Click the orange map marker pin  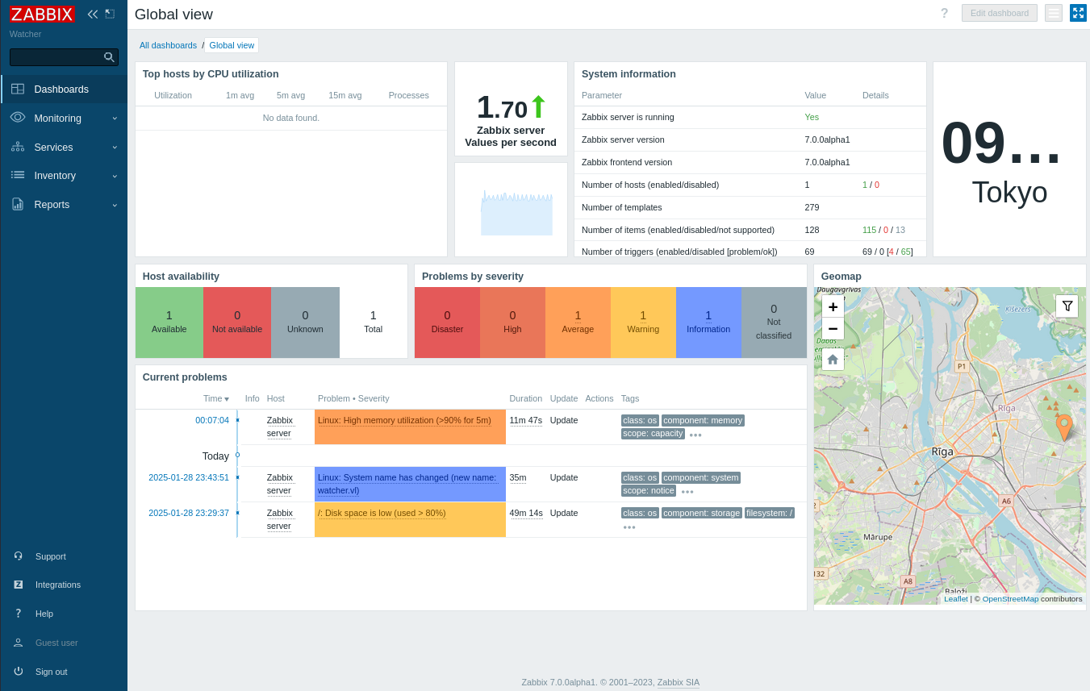pos(1064,427)
